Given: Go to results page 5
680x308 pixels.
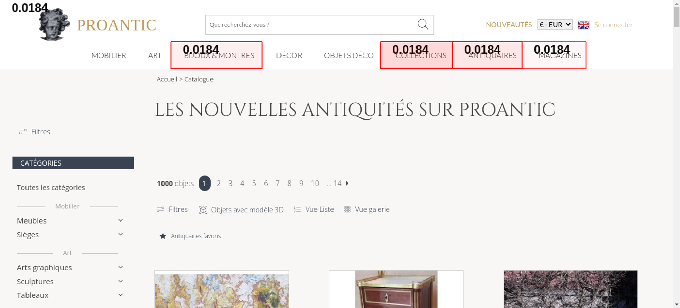Looking at the screenshot, I should [x=254, y=184].
